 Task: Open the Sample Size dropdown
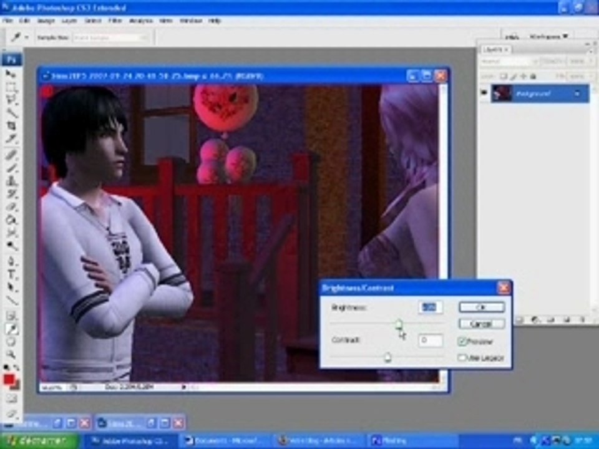coord(111,37)
